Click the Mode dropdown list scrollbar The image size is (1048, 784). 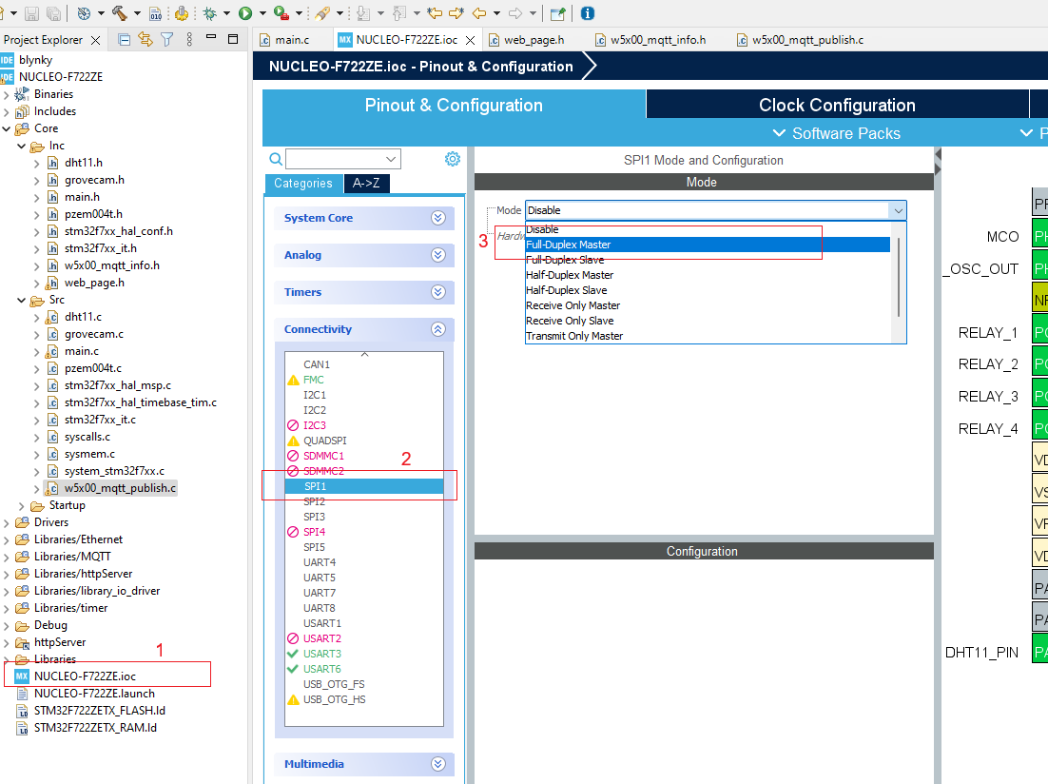pos(899,276)
